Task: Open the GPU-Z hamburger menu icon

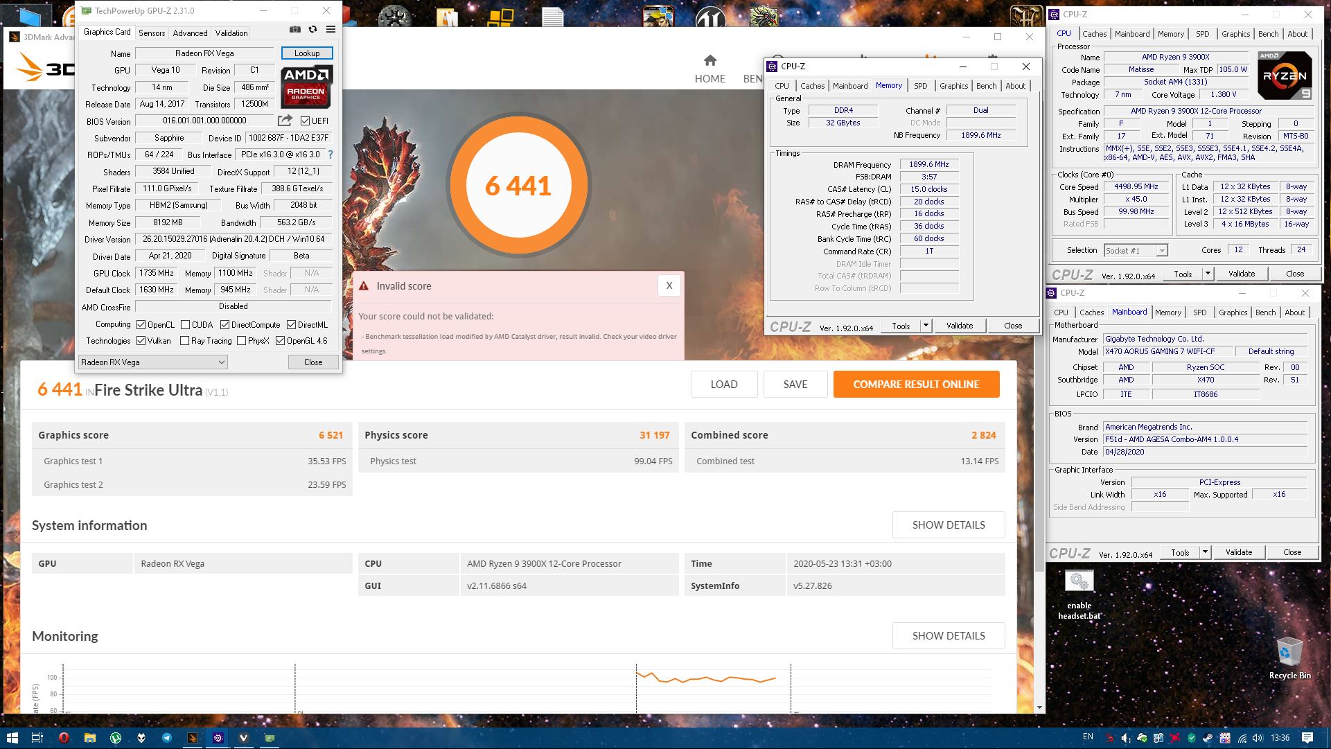Action: pos(331,29)
